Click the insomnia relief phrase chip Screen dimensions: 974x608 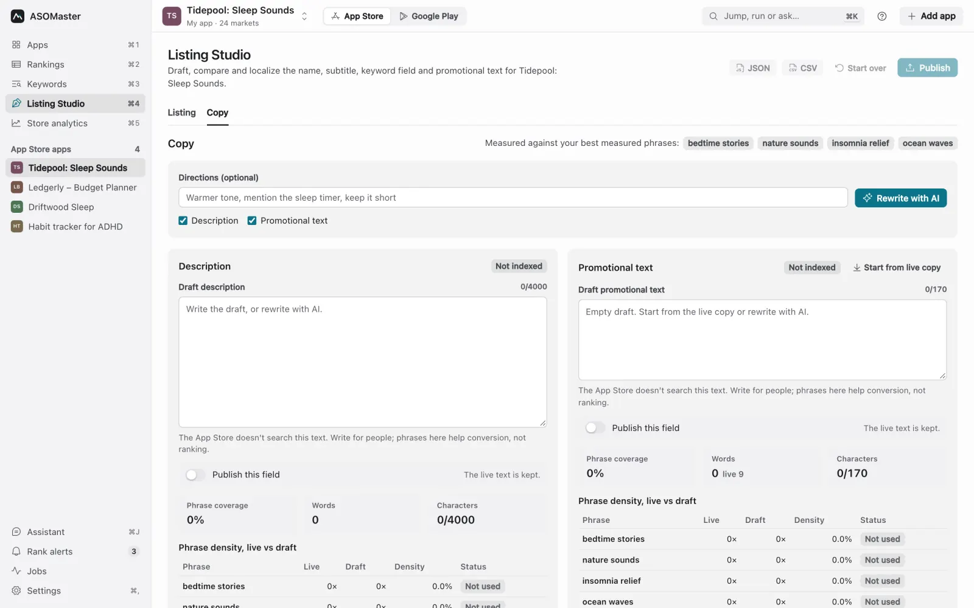(x=860, y=143)
